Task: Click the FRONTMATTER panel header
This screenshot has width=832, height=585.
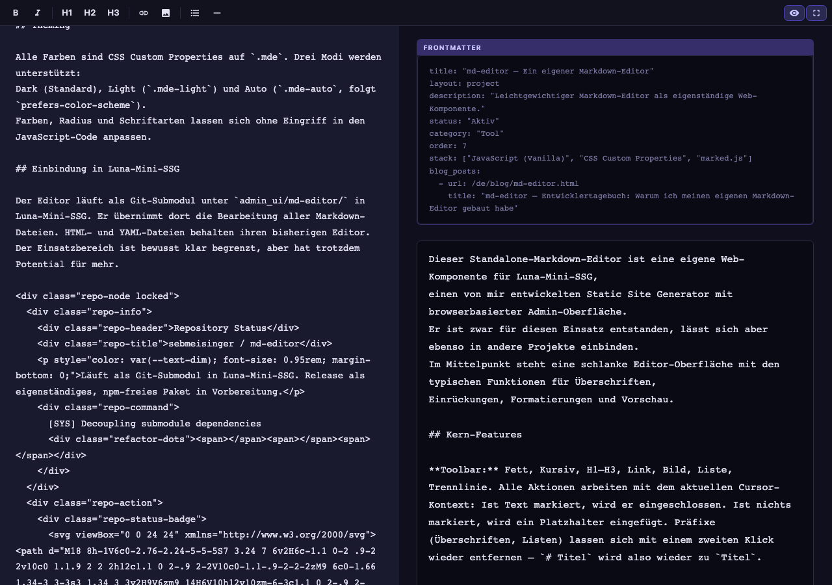Action: coord(615,47)
